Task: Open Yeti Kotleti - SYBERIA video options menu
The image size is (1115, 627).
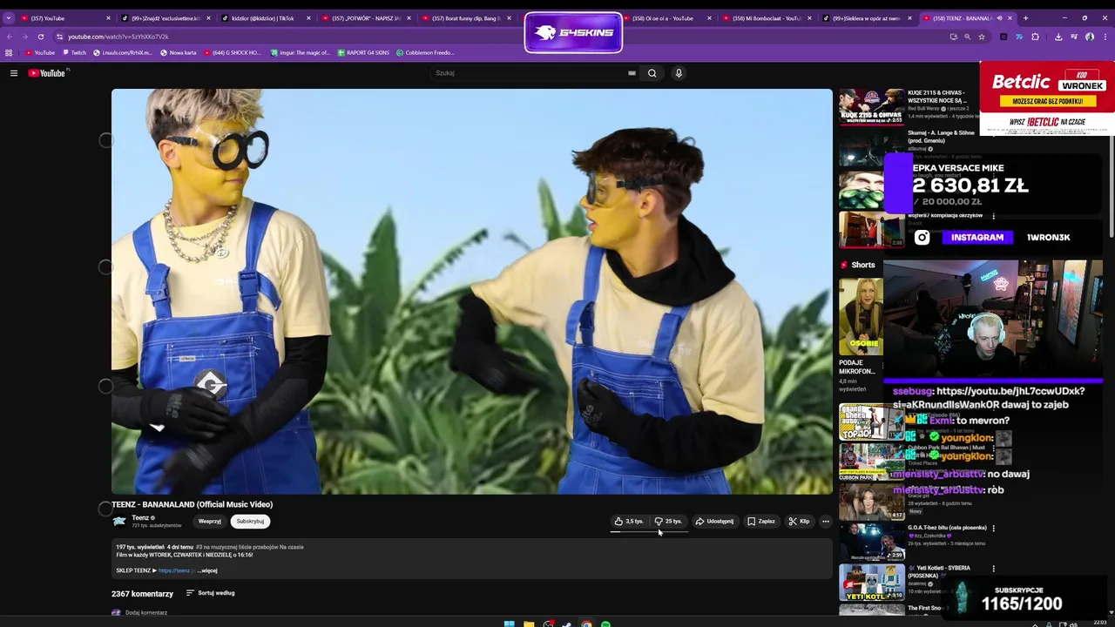Action: (x=994, y=568)
